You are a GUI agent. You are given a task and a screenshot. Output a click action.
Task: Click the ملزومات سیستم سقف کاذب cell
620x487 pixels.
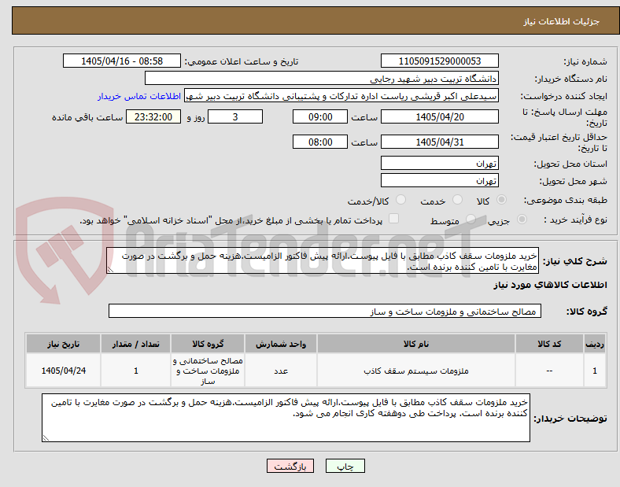416,371
